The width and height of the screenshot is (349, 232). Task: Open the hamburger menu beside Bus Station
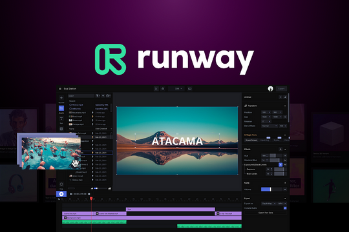pos(60,88)
